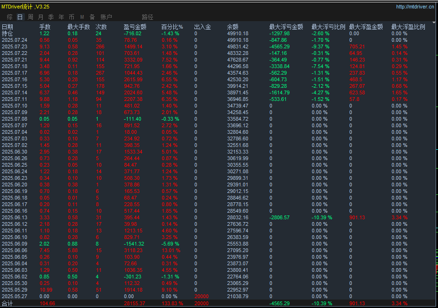Click floating profit value 705.21
Image resolution: width=438 pixels, height=308 pixels.
pos(357,46)
